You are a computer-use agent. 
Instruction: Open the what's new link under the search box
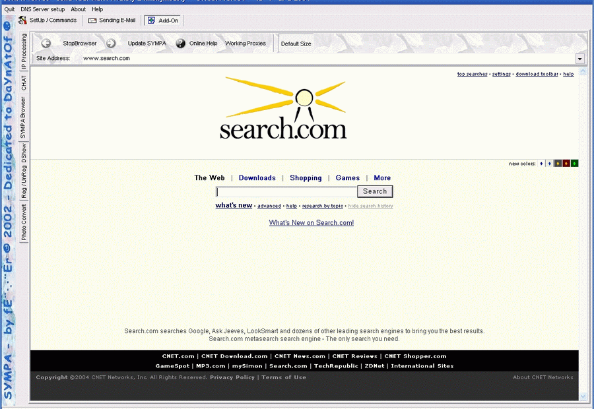(234, 205)
